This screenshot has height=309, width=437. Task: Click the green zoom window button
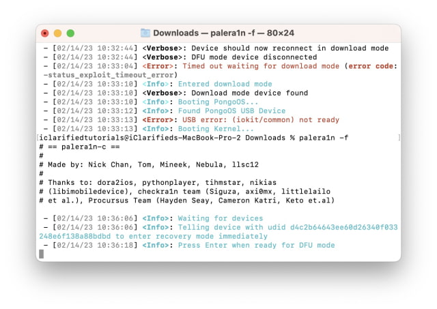pyautogui.click(x=70, y=33)
